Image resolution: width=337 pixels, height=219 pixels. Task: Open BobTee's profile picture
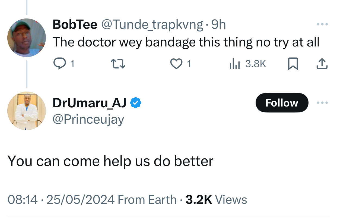coord(26,37)
